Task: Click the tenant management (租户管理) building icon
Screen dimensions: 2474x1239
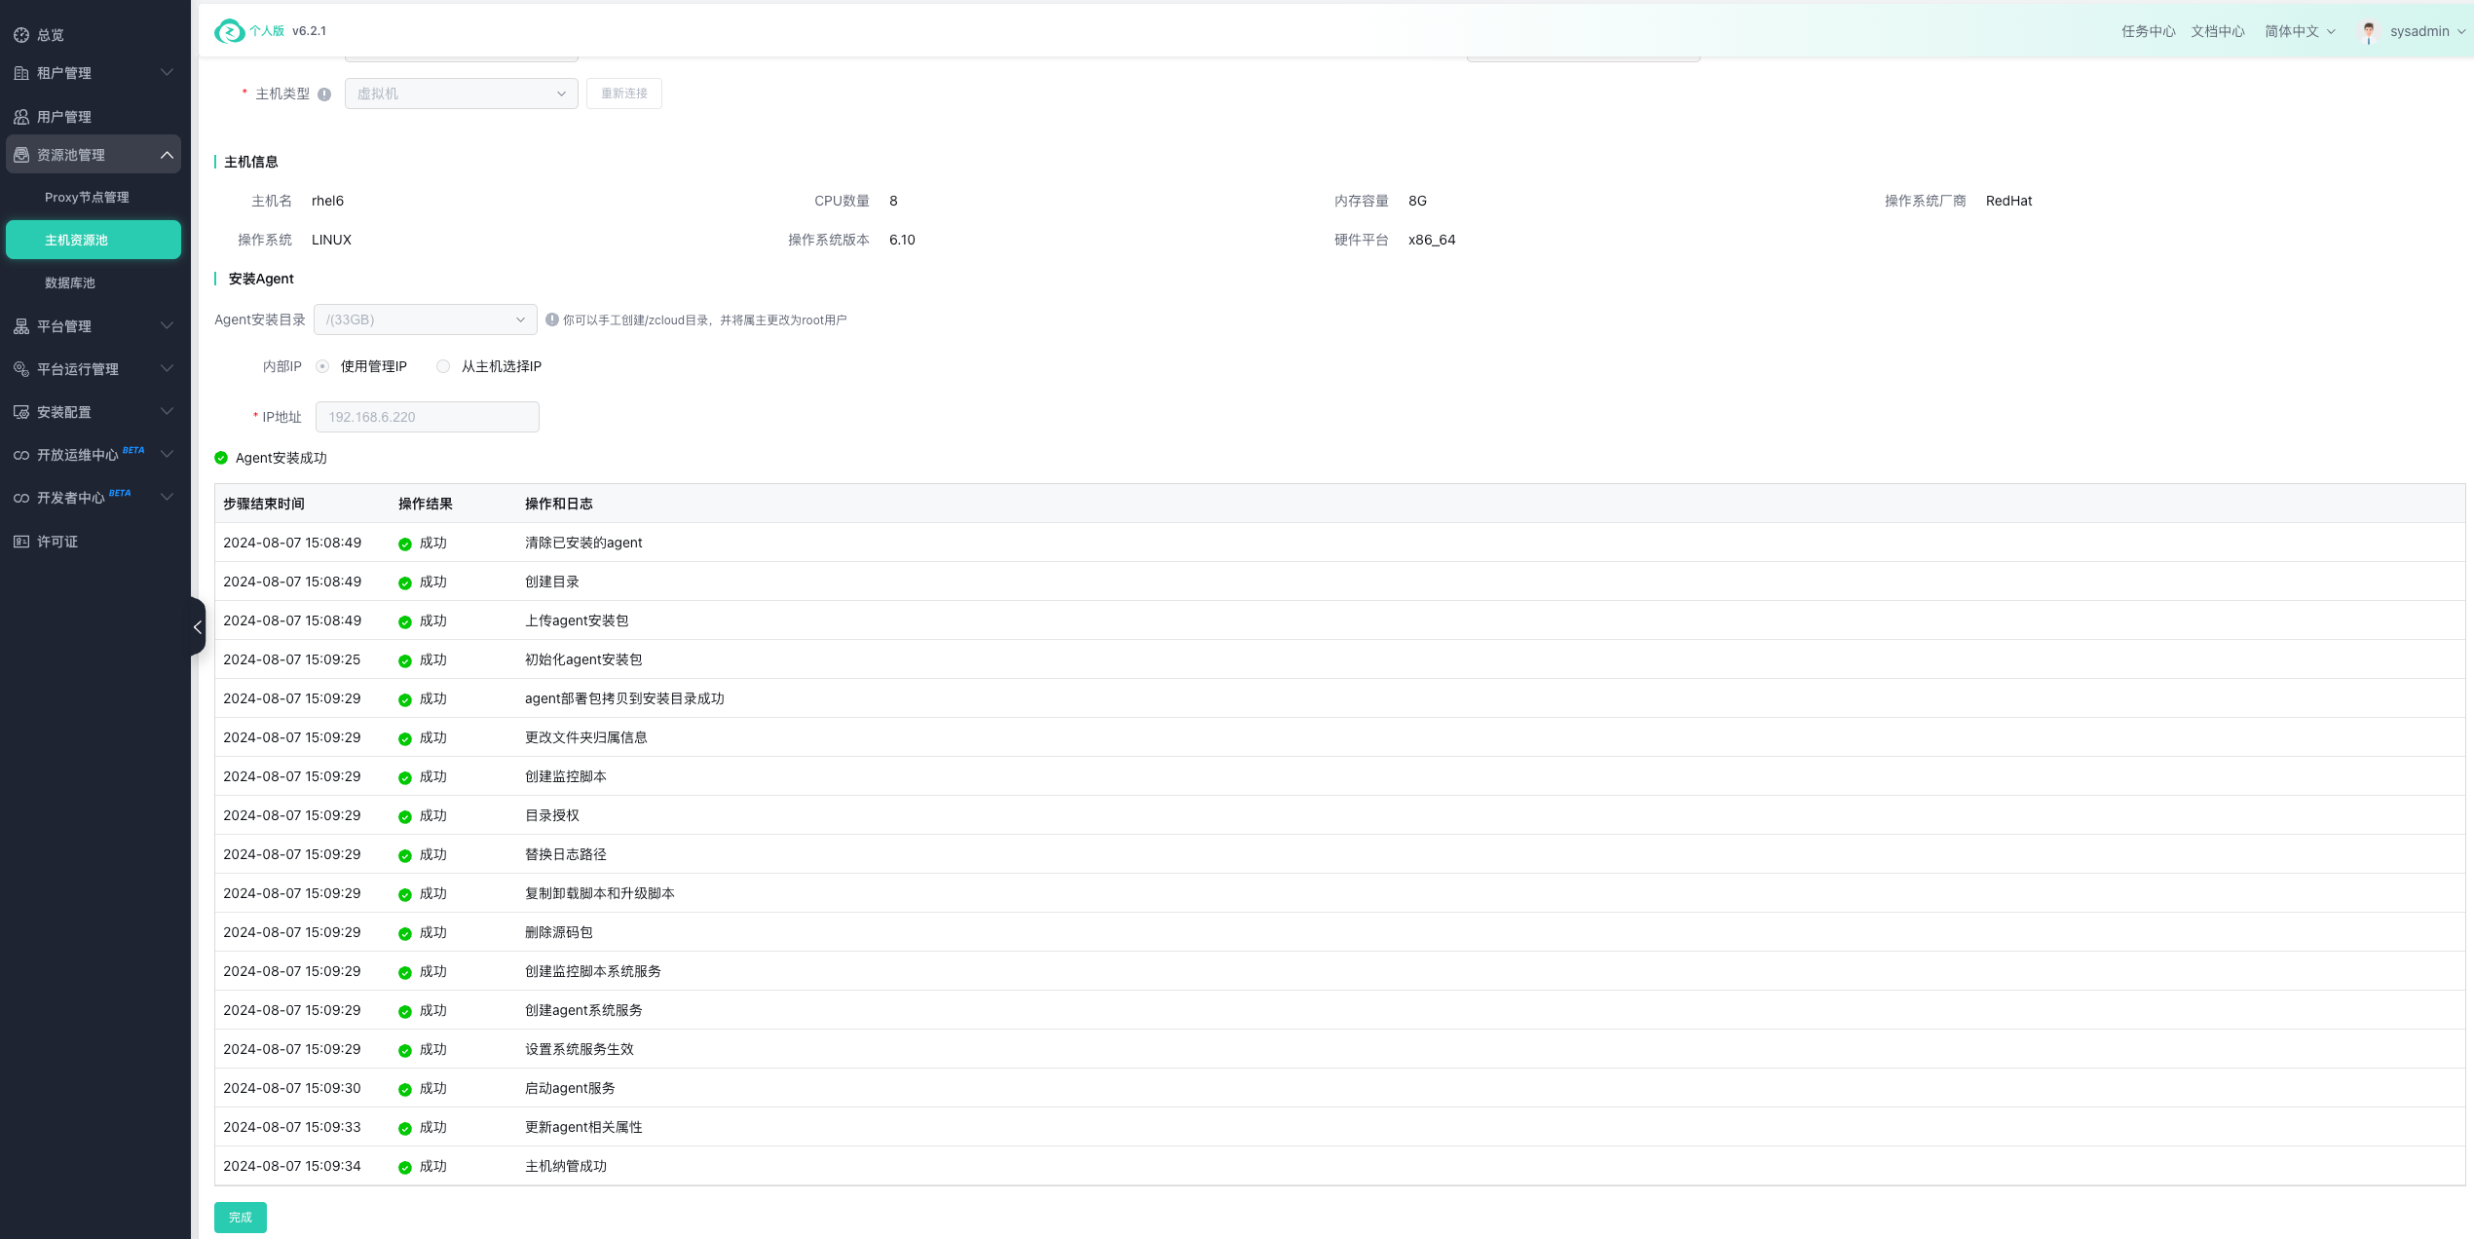Action: [x=21, y=73]
